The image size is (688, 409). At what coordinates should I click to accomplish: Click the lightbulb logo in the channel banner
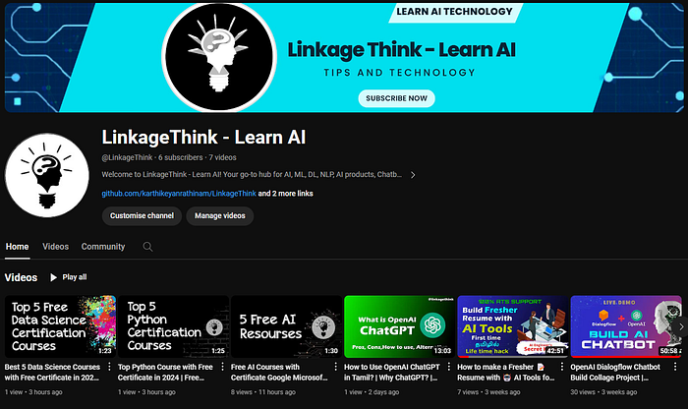click(219, 57)
